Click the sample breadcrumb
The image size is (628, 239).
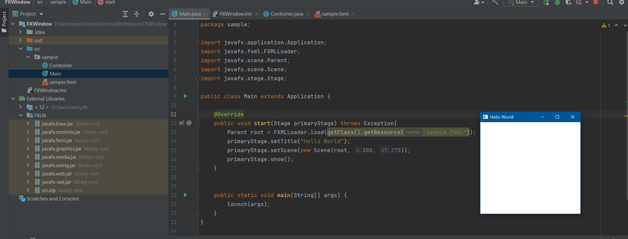coord(58,2)
